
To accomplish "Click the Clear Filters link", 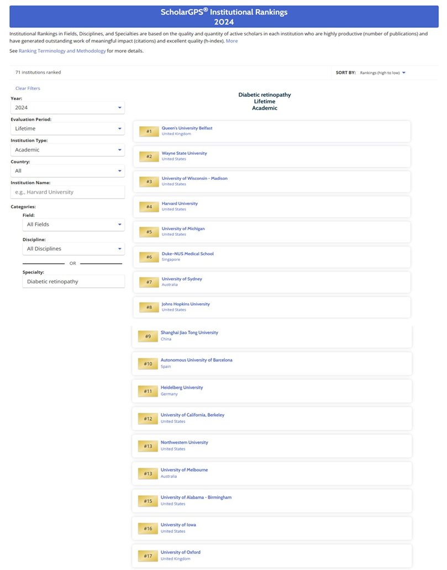I will click(x=28, y=89).
